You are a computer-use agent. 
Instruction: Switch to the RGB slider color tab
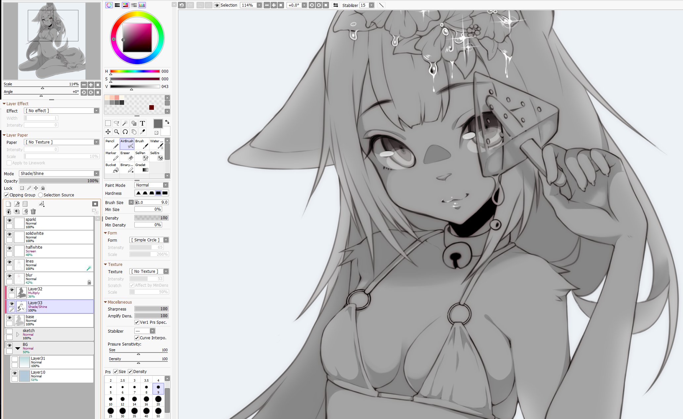117,5
